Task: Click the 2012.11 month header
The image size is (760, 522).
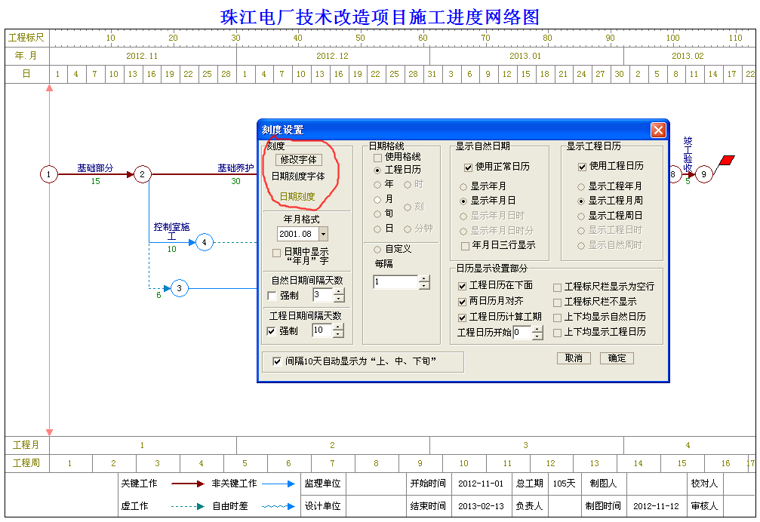Action: 142,56
